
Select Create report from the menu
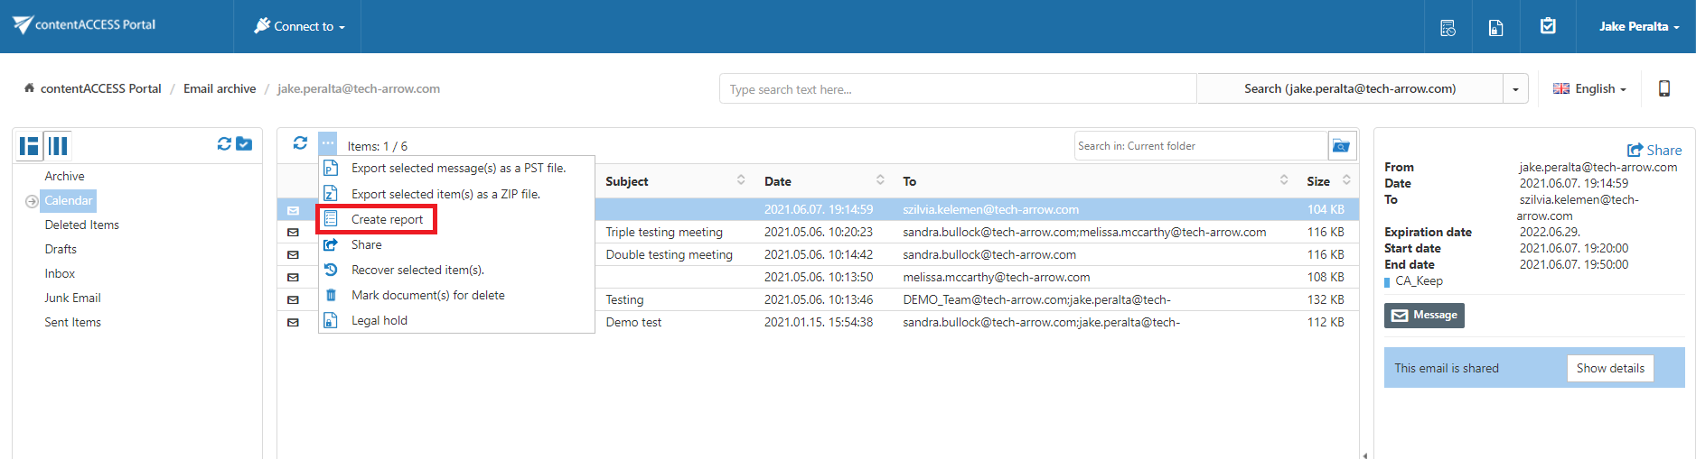point(387,219)
